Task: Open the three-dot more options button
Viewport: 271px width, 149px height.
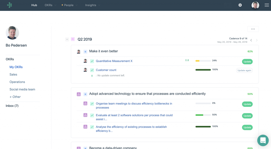Action: [x=253, y=29]
